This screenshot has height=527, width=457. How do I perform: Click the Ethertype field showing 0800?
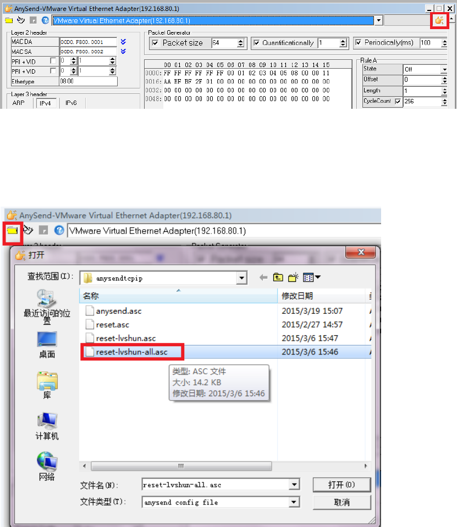[x=89, y=81]
